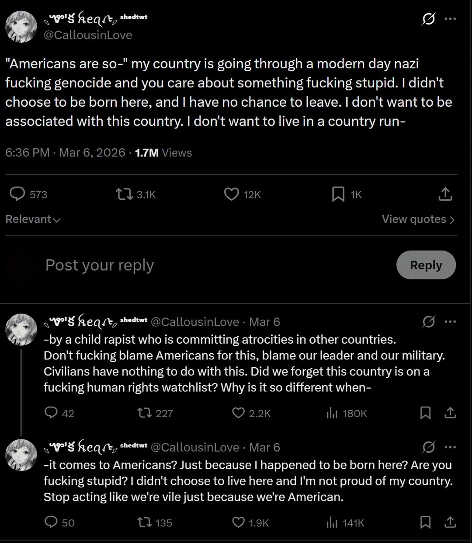Open View quotes link
This screenshot has width=472, height=543.
click(x=418, y=219)
